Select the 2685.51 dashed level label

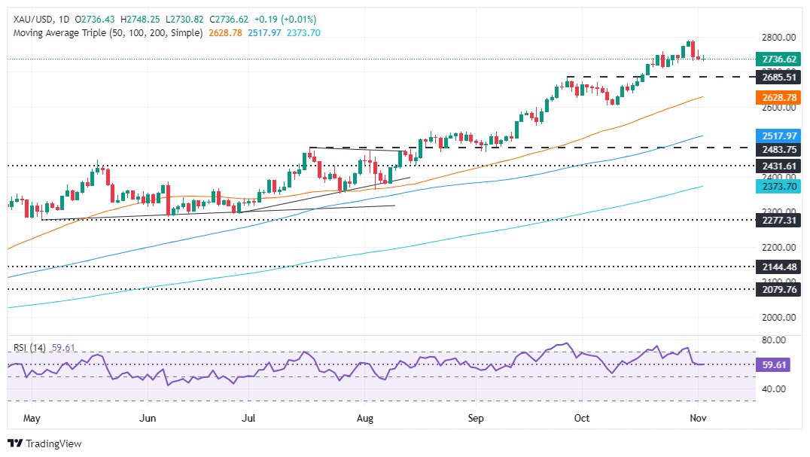[x=779, y=77]
